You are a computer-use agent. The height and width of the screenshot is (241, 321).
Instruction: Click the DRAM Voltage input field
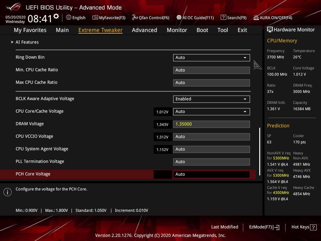pos(211,124)
